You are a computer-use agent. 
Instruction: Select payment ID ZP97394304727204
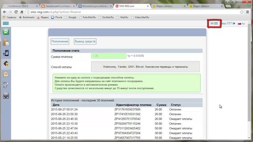(127, 133)
